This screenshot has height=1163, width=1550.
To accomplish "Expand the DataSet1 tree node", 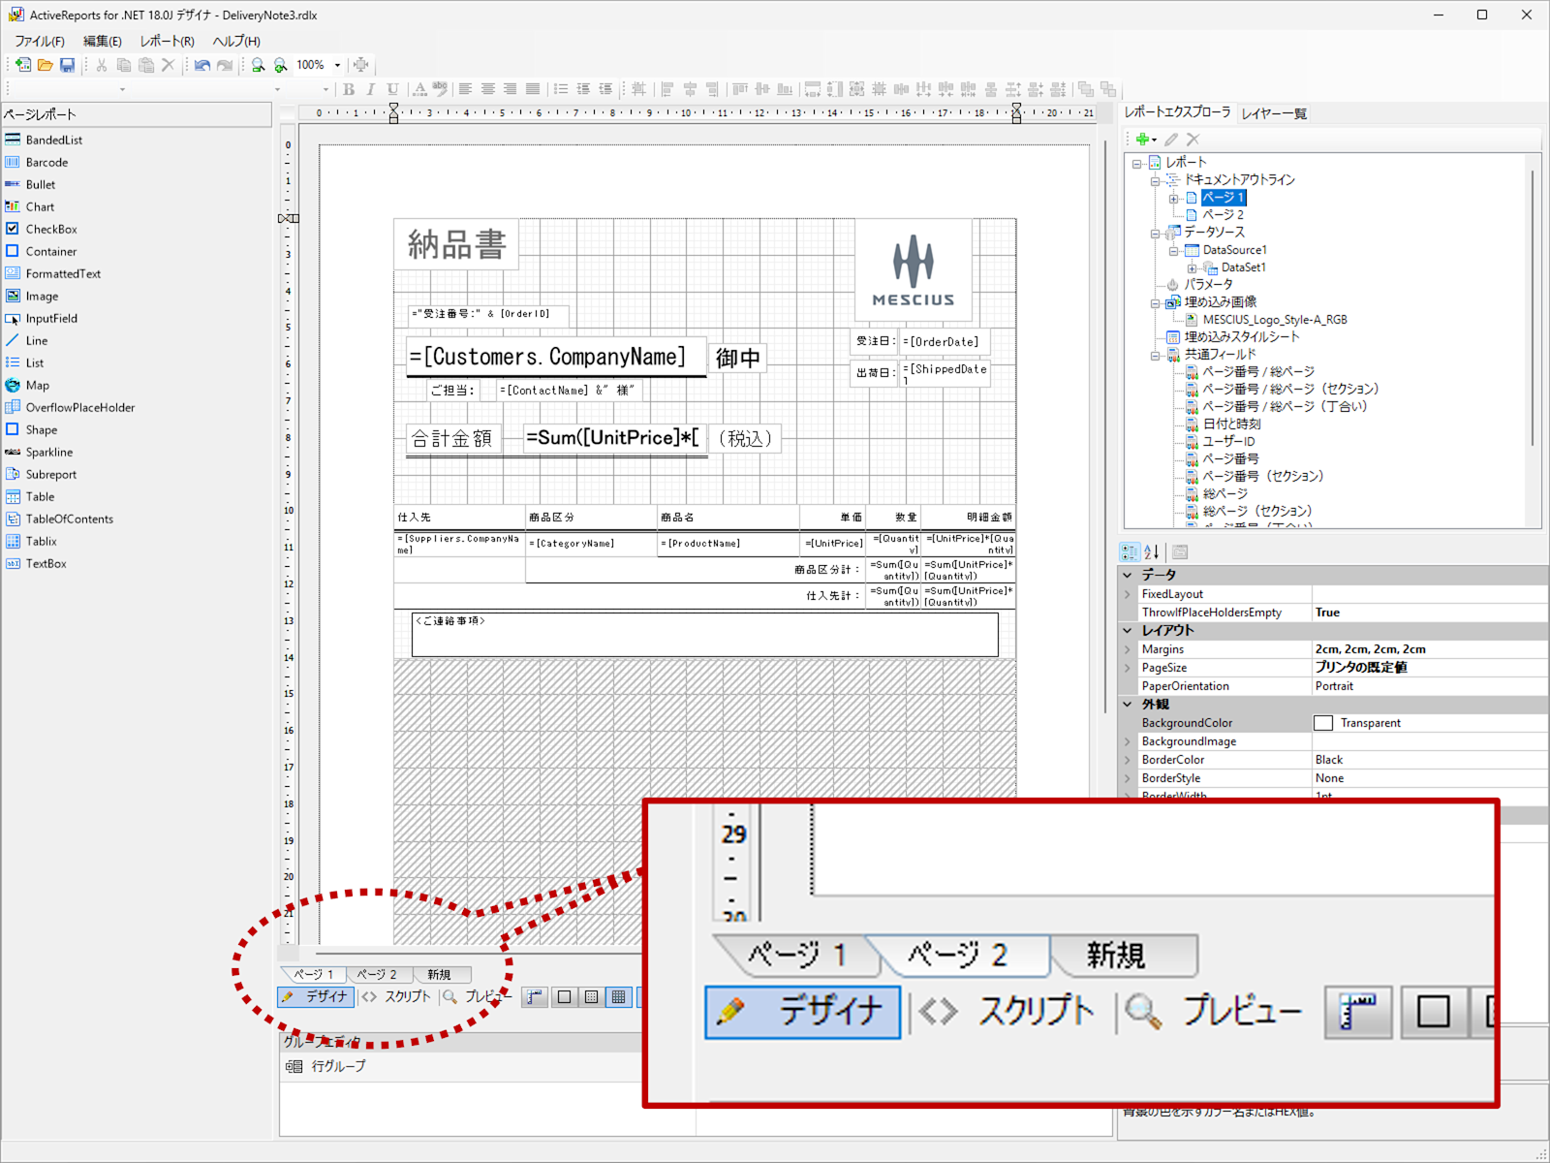I will pyautogui.click(x=1192, y=267).
